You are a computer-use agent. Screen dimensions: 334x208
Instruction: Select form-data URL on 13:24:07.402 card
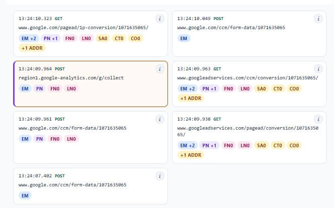point(72,185)
